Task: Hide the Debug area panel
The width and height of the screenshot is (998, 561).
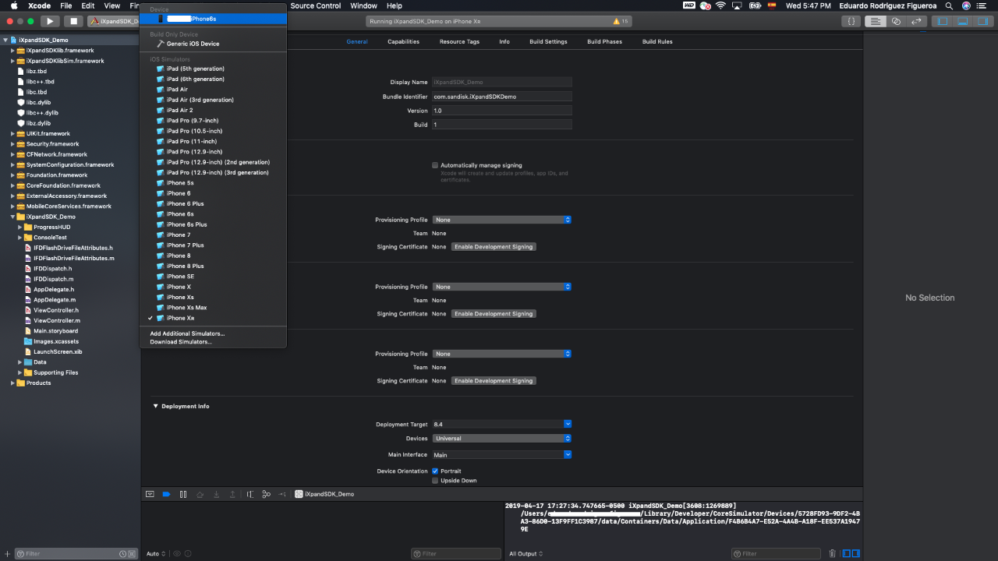Action: pos(963,21)
